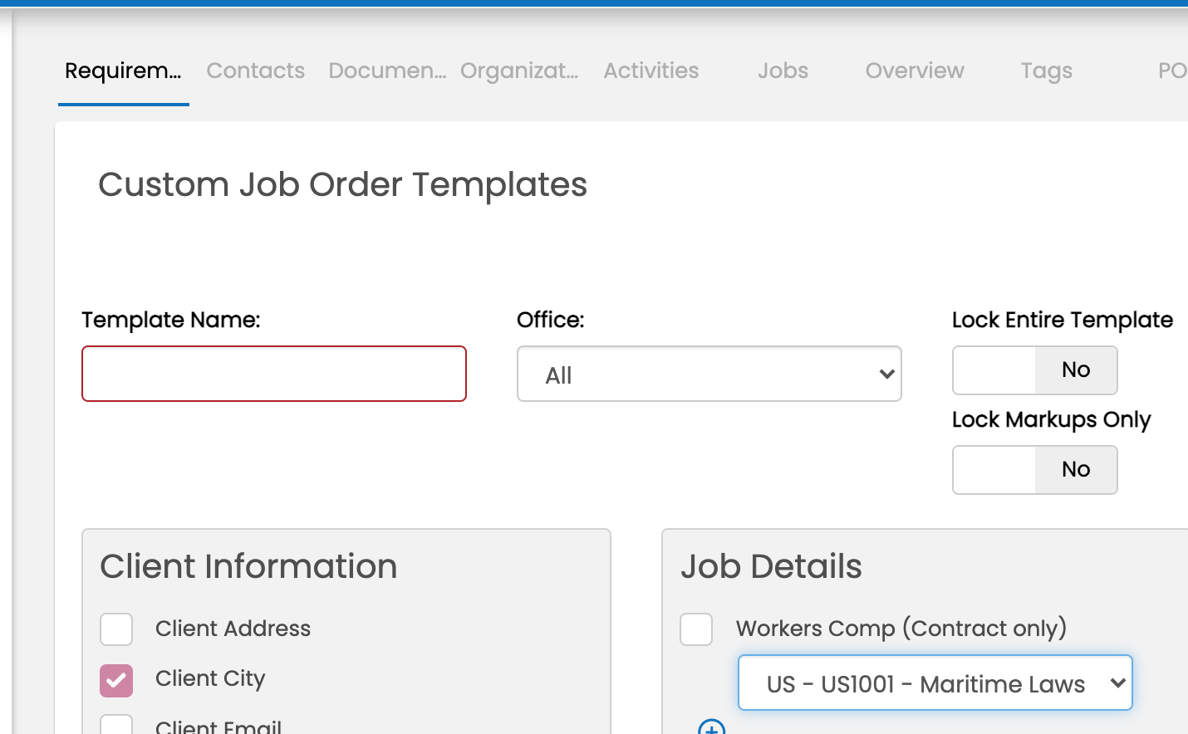Click the Lock Entire Template label
The height and width of the screenshot is (734, 1188).
(1063, 320)
